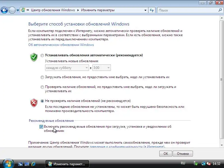Click the green shield tray icon
Screen dimensions: 224x168
point(196,164)
